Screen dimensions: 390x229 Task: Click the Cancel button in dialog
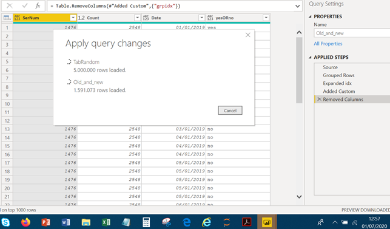pyautogui.click(x=230, y=111)
